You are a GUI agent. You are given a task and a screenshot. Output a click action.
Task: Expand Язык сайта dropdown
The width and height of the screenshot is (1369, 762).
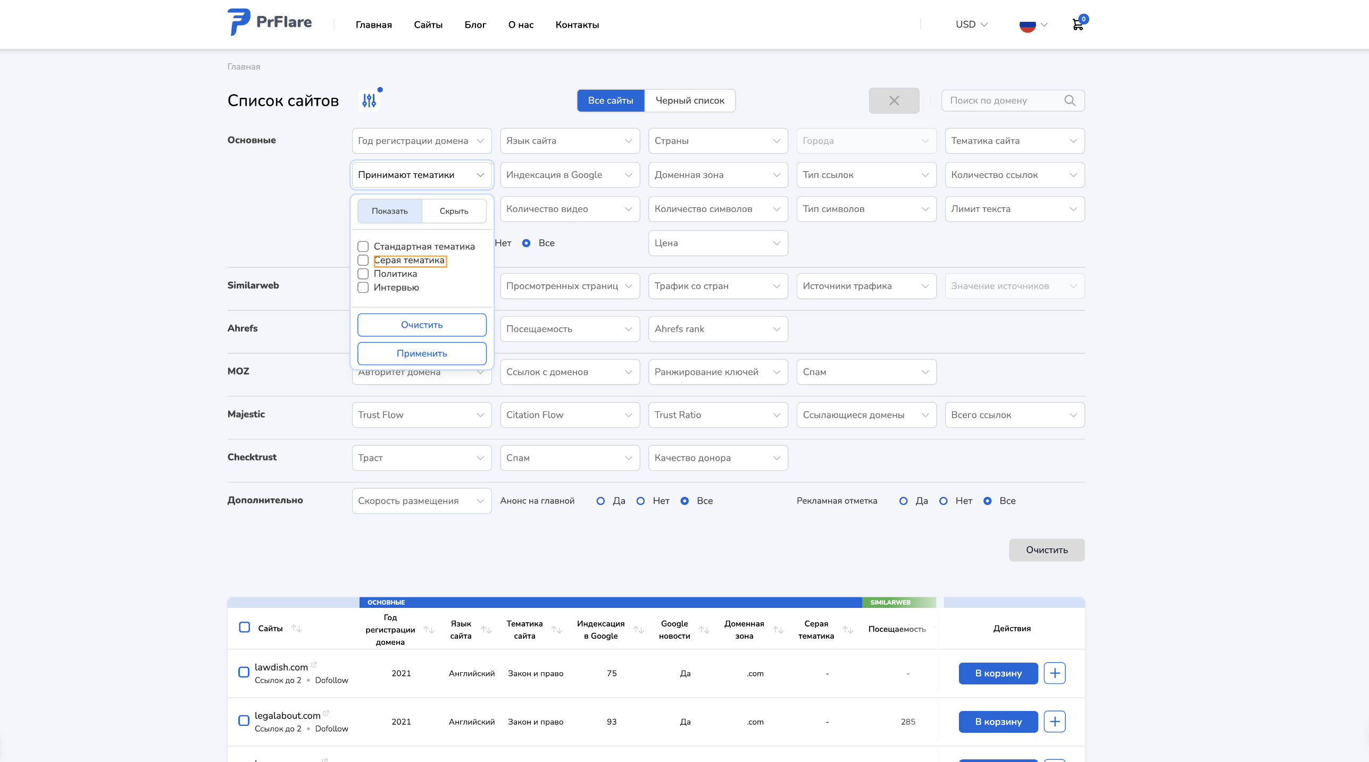tap(570, 141)
